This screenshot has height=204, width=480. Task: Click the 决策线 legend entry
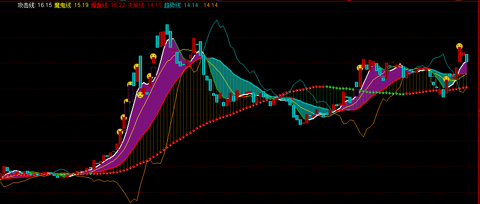[136, 5]
